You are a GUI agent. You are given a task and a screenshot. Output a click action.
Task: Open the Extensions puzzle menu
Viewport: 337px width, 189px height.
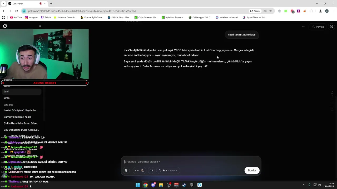click(x=311, y=11)
